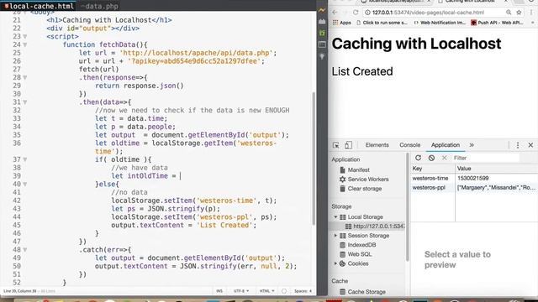Collapse the Local Storage tree arrow
This screenshot has width=538, height=302.
335,217
